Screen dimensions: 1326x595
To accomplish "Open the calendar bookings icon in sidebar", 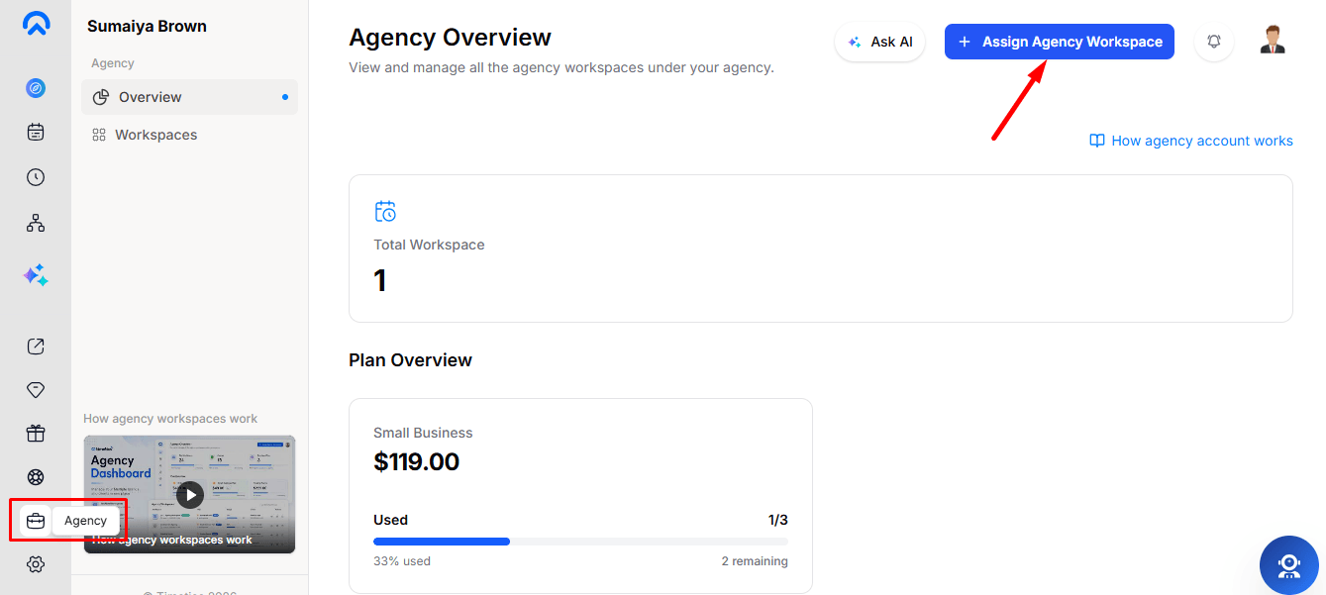I will pyautogui.click(x=36, y=132).
